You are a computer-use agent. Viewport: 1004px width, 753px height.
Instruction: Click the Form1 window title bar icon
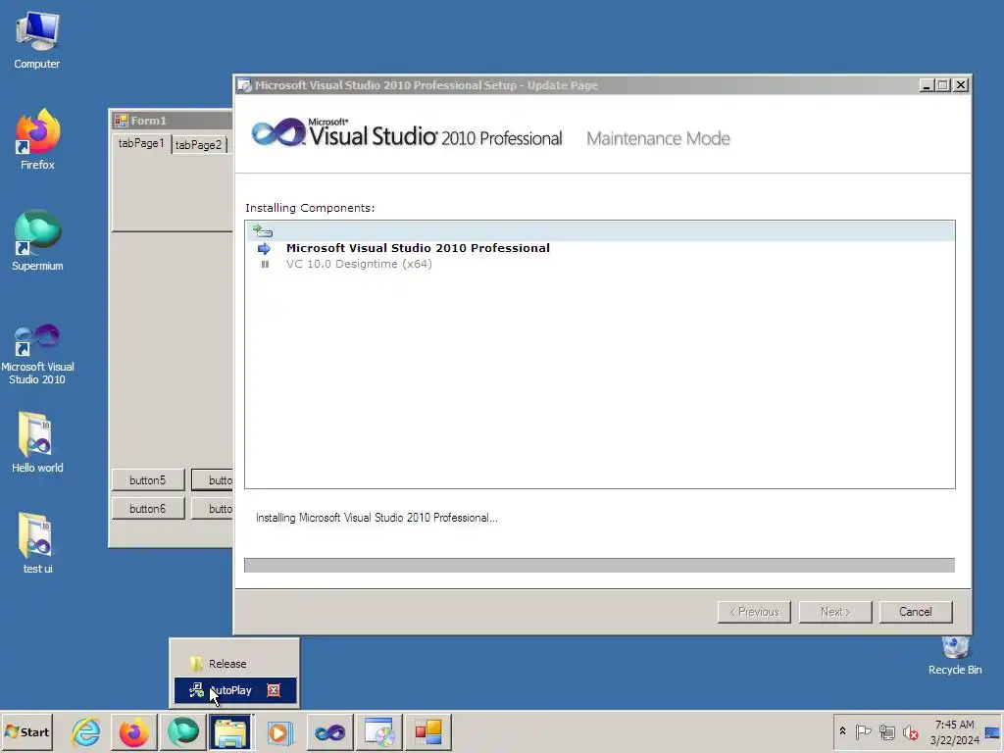pyautogui.click(x=121, y=120)
